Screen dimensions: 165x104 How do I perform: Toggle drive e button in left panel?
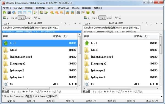point(21,18)
